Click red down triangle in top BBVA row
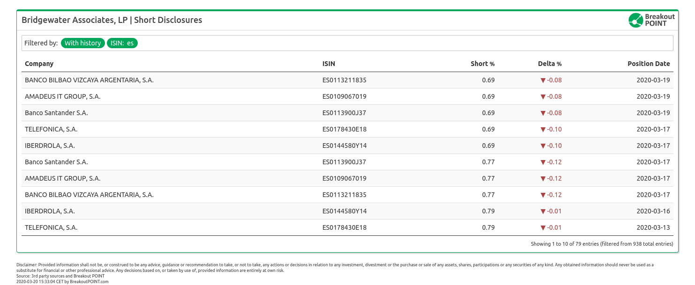Image resolution: width=695 pixels, height=285 pixels. [x=543, y=80]
